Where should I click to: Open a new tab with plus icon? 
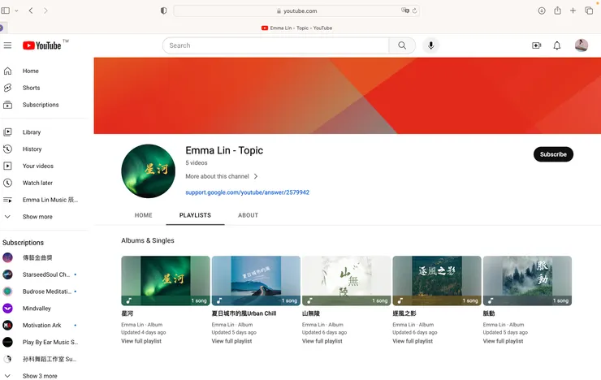pyautogui.click(x=573, y=11)
